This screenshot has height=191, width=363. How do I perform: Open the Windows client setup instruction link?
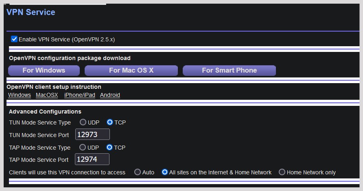[x=20, y=95]
